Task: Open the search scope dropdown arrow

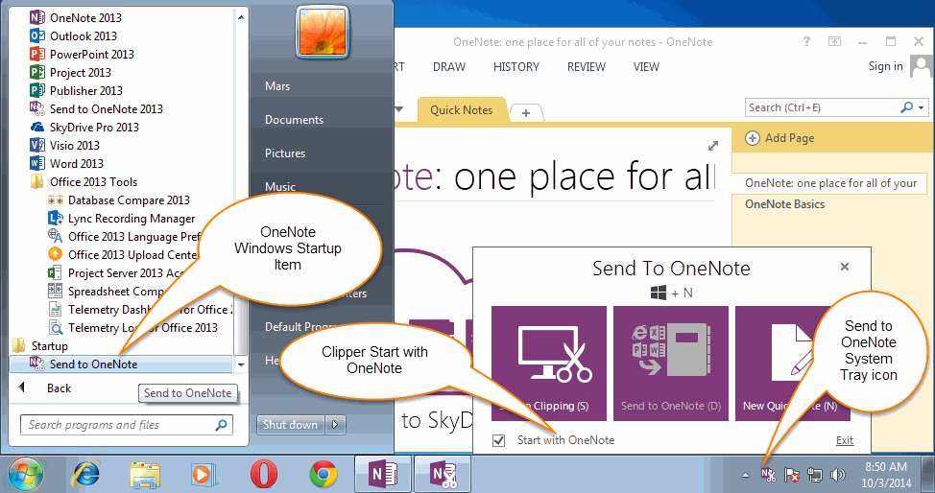Action: [x=922, y=107]
